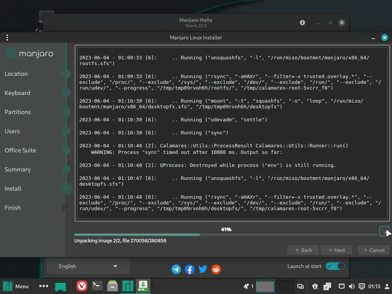Screen dimensions: 392x294
Task: Click the Manjaro Linux Installer title
Action: (x=196, y=38)
